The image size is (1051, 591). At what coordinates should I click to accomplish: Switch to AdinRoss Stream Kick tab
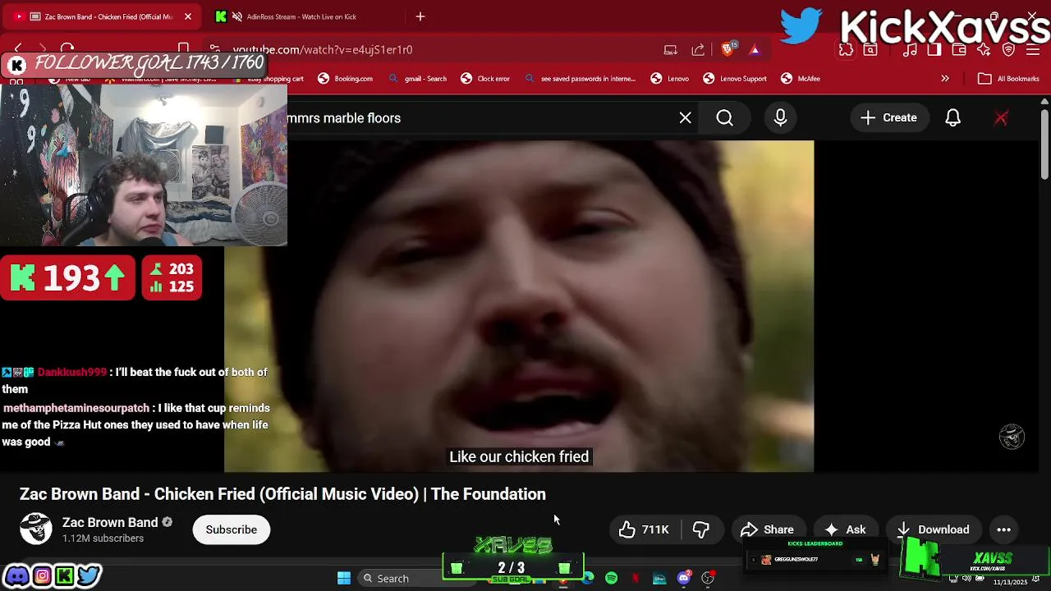[x=301, y=16]
